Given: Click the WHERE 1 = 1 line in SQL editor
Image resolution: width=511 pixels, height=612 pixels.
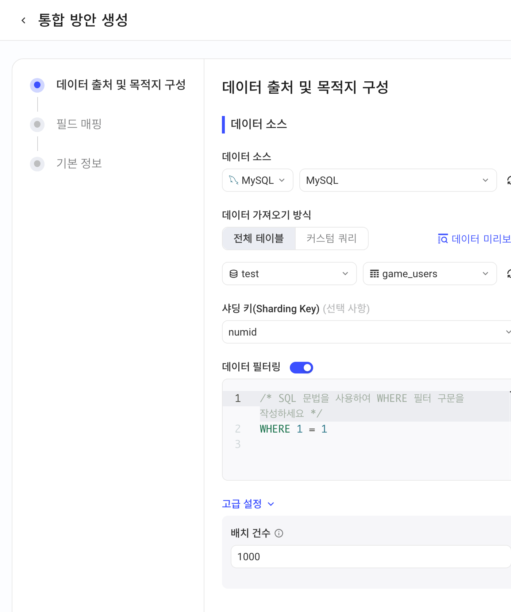Looking at the screenshot, I should point(293,429).
